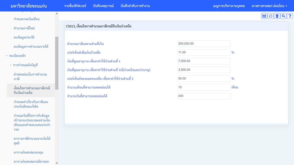Open ตารางภาษีคำนวณจากเงินได้สุทธิ sidebar item
The height and width of the screenshot is (165, 294).
32,141
